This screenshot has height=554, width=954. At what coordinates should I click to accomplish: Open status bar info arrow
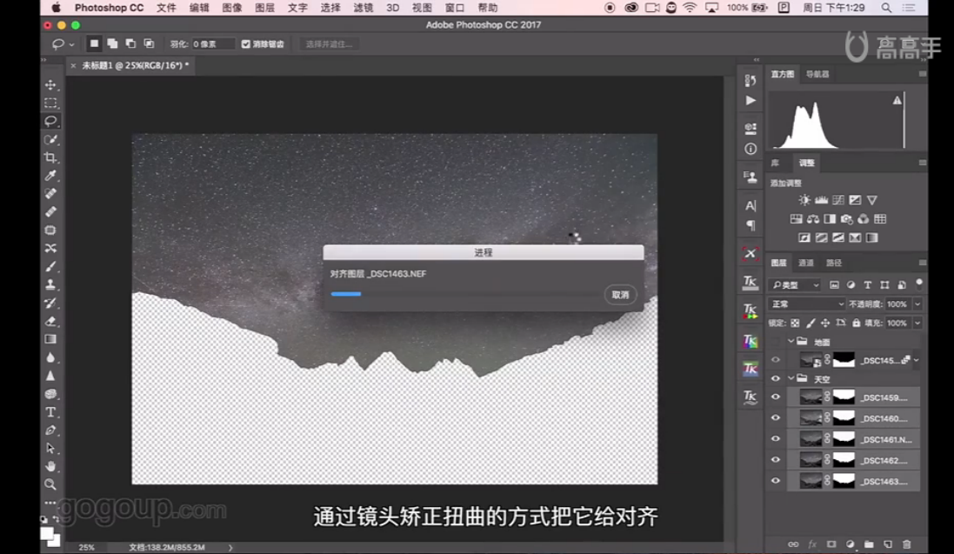[x=230, y=547]
